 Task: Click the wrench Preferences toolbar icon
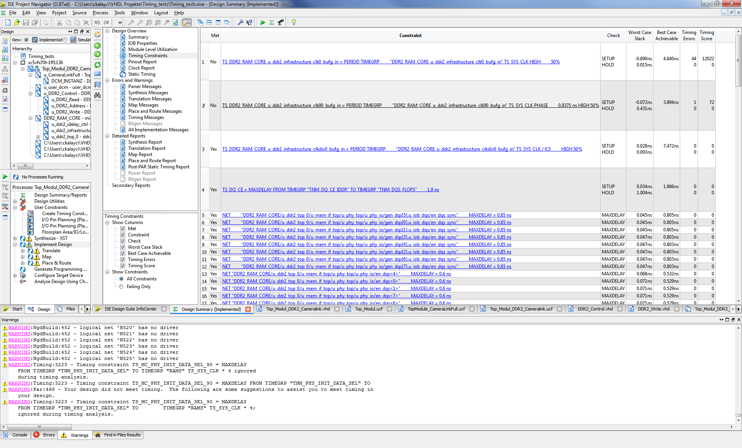(x=240, y=22)
